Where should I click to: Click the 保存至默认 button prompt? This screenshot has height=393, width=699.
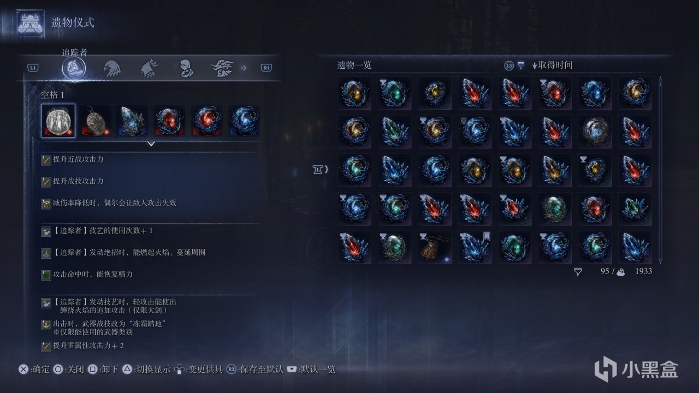255,370
